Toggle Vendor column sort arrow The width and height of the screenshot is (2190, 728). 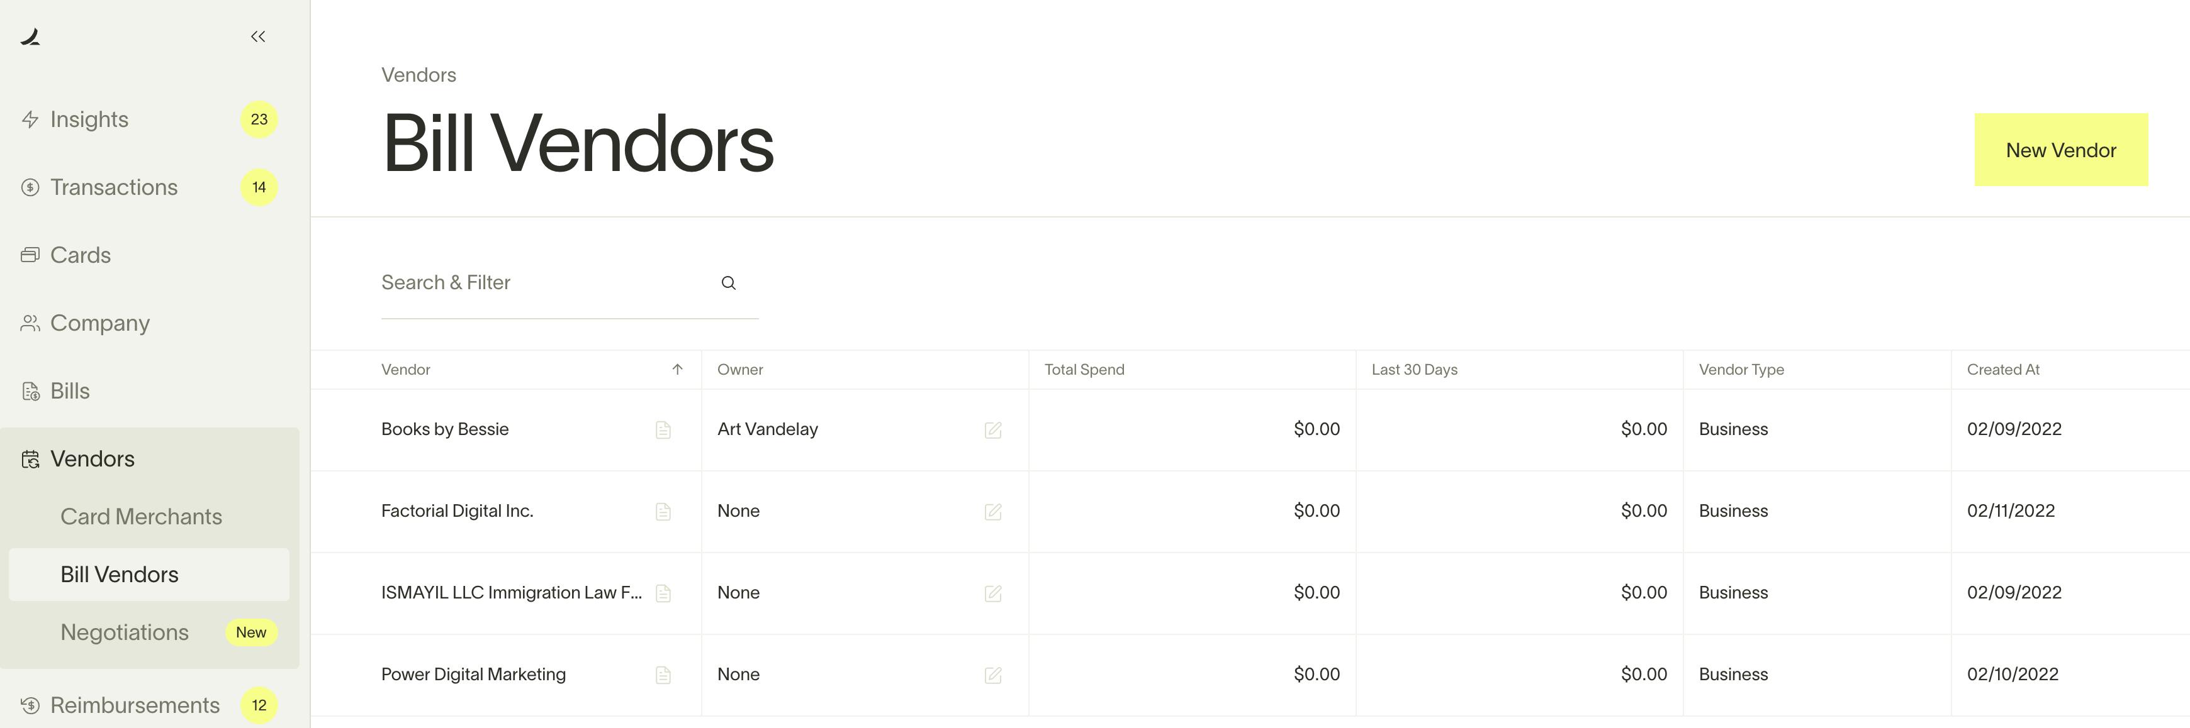[678, 370]
